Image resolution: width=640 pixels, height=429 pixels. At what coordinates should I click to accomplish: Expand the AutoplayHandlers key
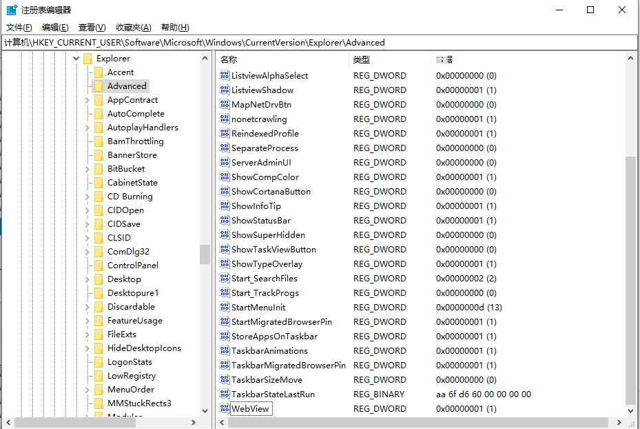coord(87,128)
